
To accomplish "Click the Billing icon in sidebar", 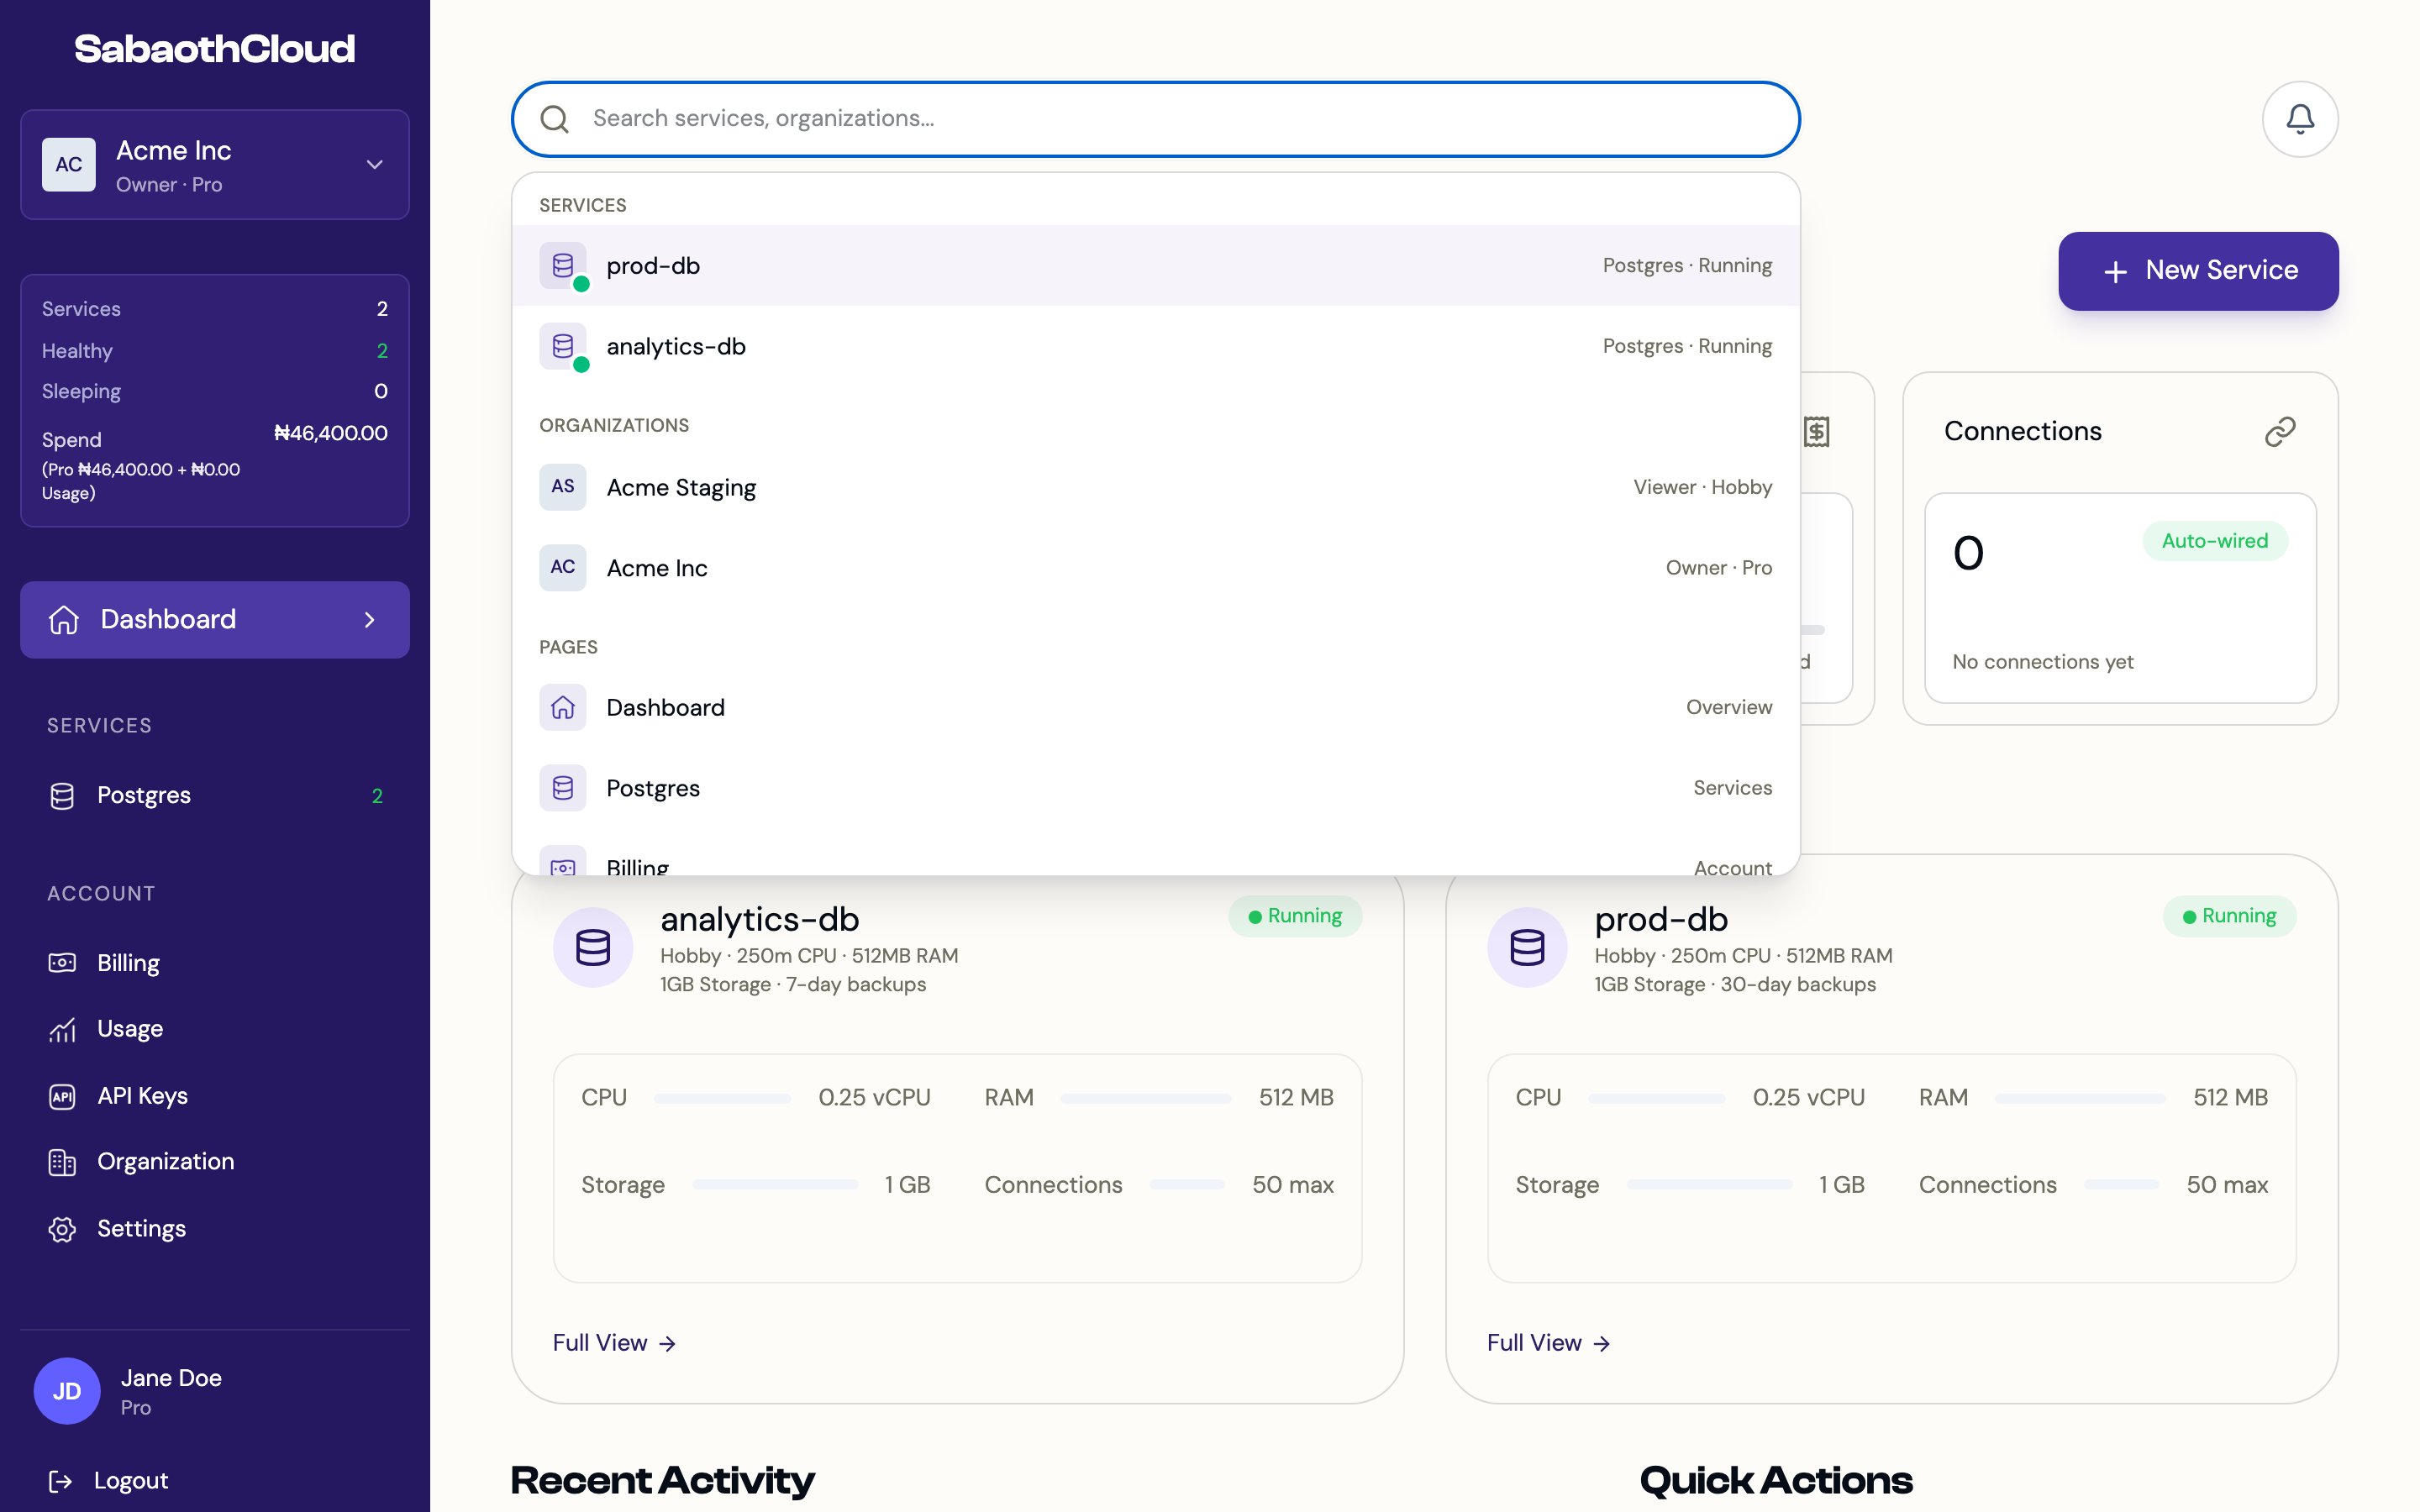I will (x=62, y=963).
